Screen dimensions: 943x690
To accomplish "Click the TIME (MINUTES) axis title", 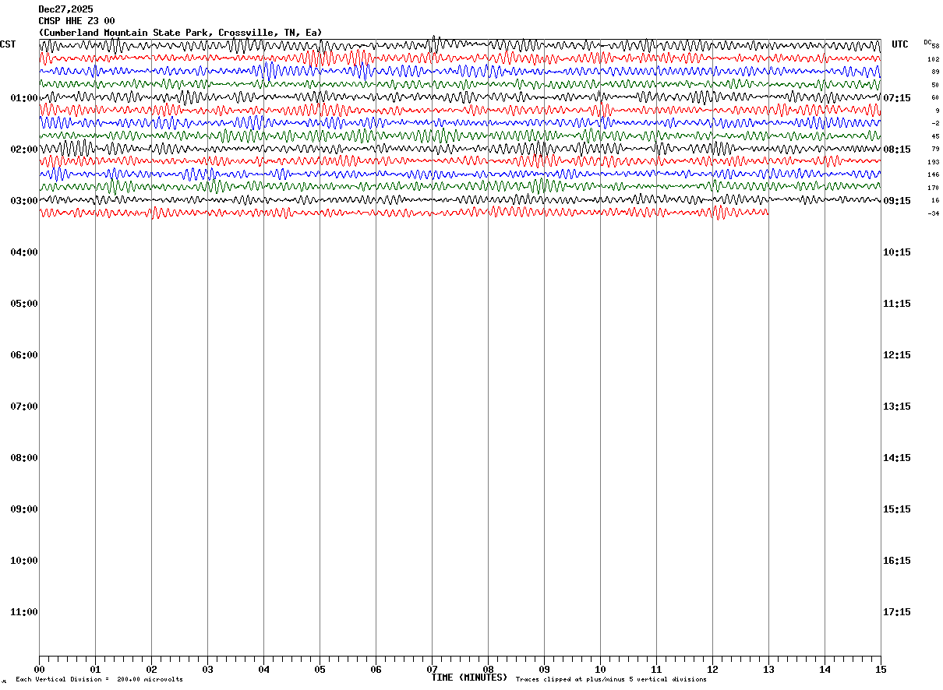I will (x=469, y=678).
